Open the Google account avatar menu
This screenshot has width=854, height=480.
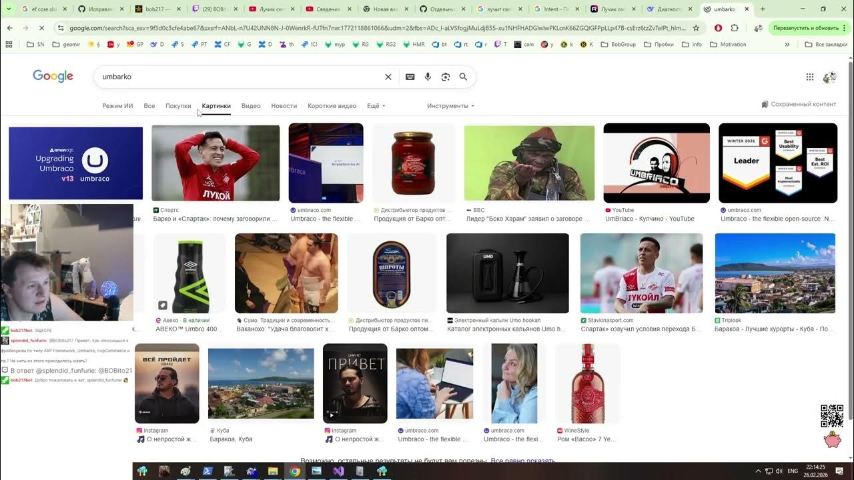(x=830, y=77)
